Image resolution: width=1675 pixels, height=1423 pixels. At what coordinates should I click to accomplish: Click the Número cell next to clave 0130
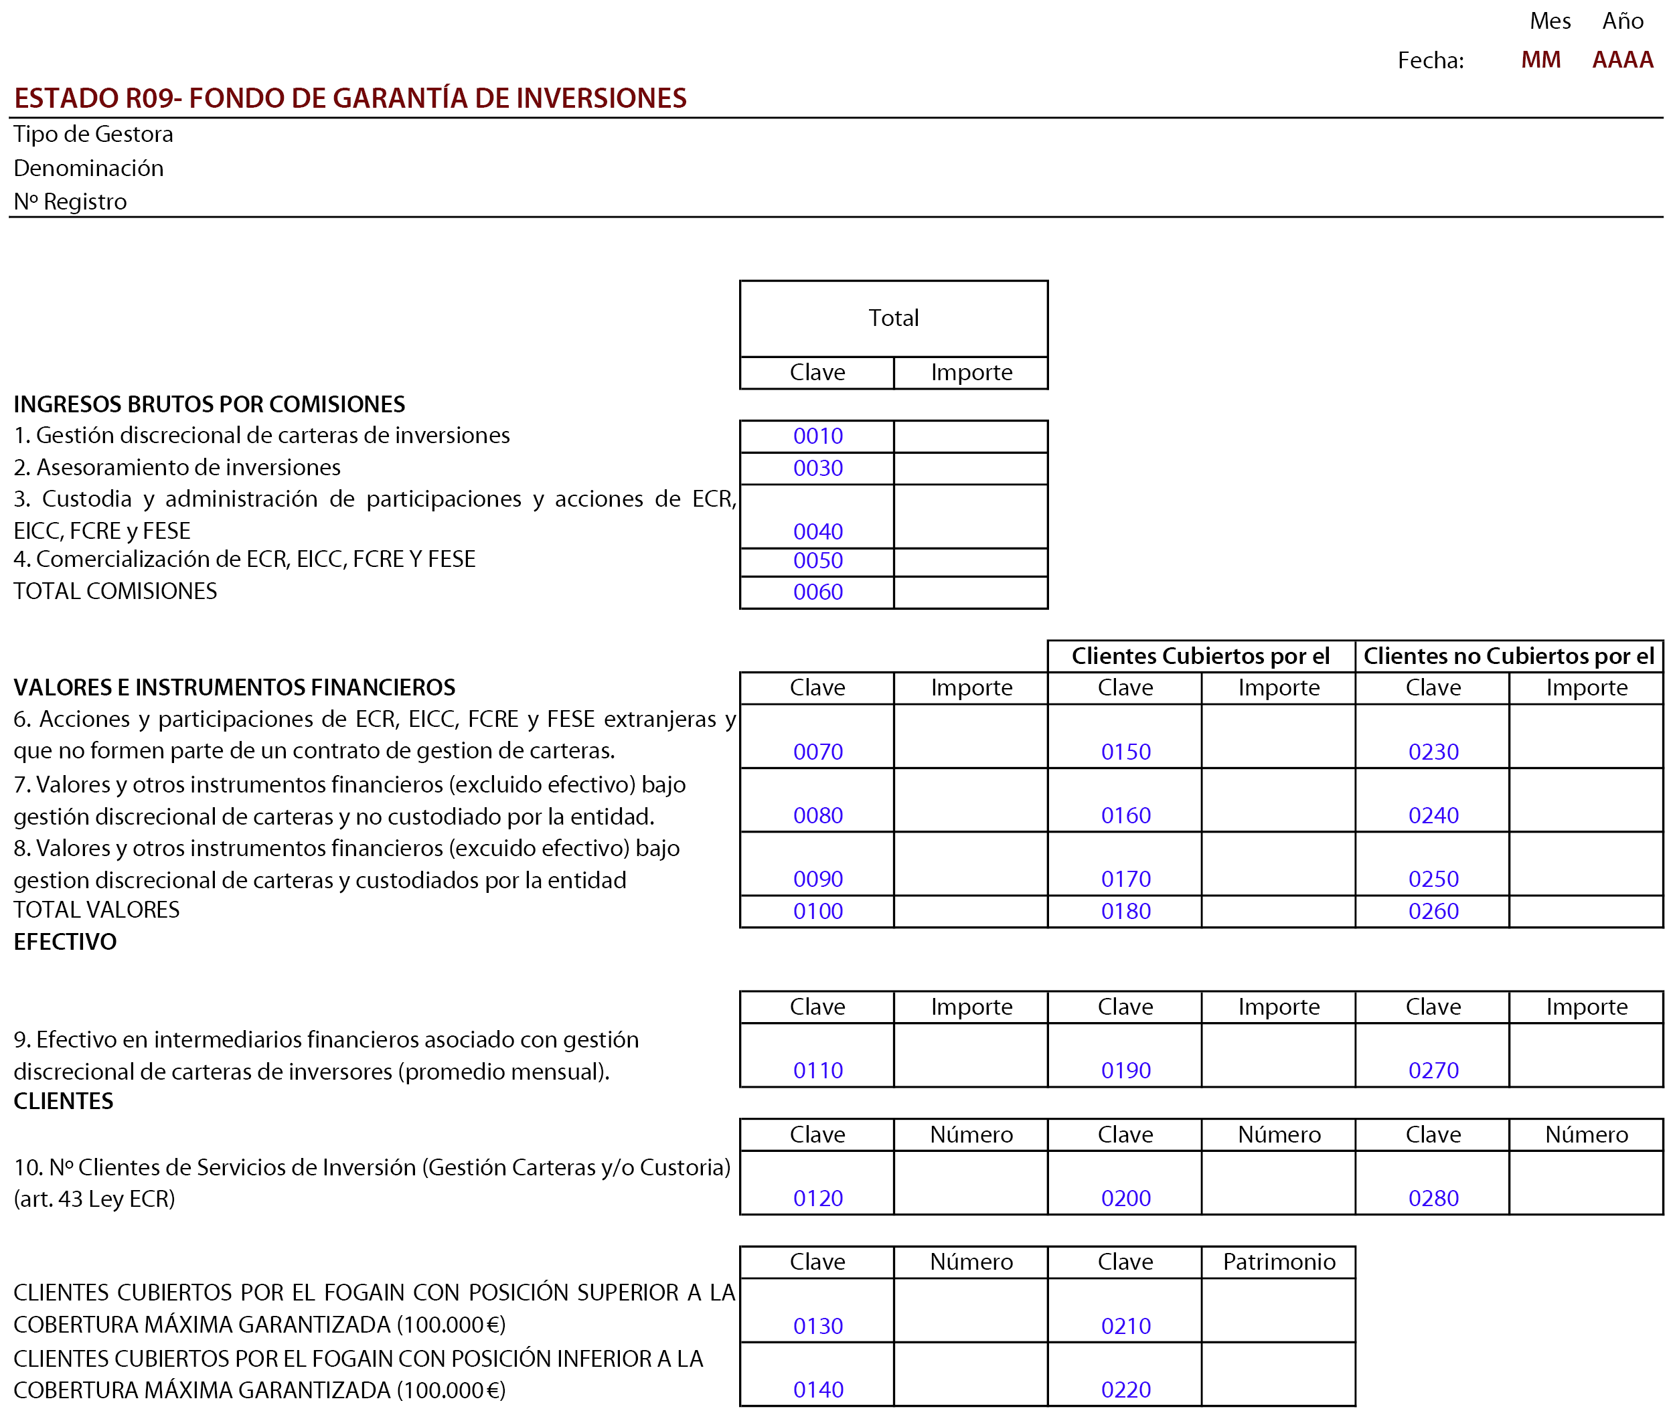(971, 1311)
